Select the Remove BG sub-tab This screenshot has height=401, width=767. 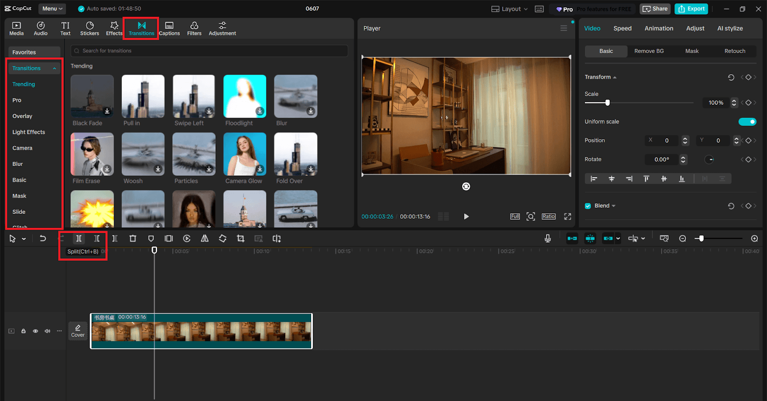649,51
